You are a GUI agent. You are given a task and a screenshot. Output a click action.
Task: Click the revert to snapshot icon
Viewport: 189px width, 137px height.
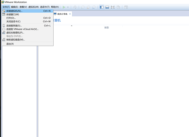coord(88,7)
